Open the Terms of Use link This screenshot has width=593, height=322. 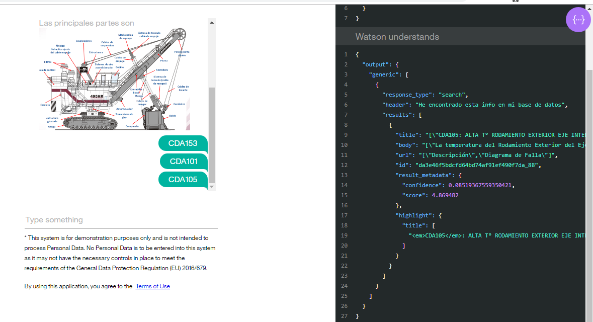pyautogui.click(x=152, y=286)
